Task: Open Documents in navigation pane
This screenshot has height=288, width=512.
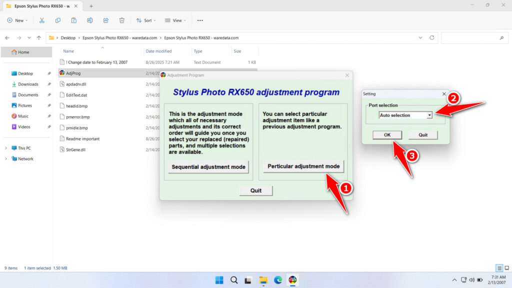Action: (x=28, y=94)
